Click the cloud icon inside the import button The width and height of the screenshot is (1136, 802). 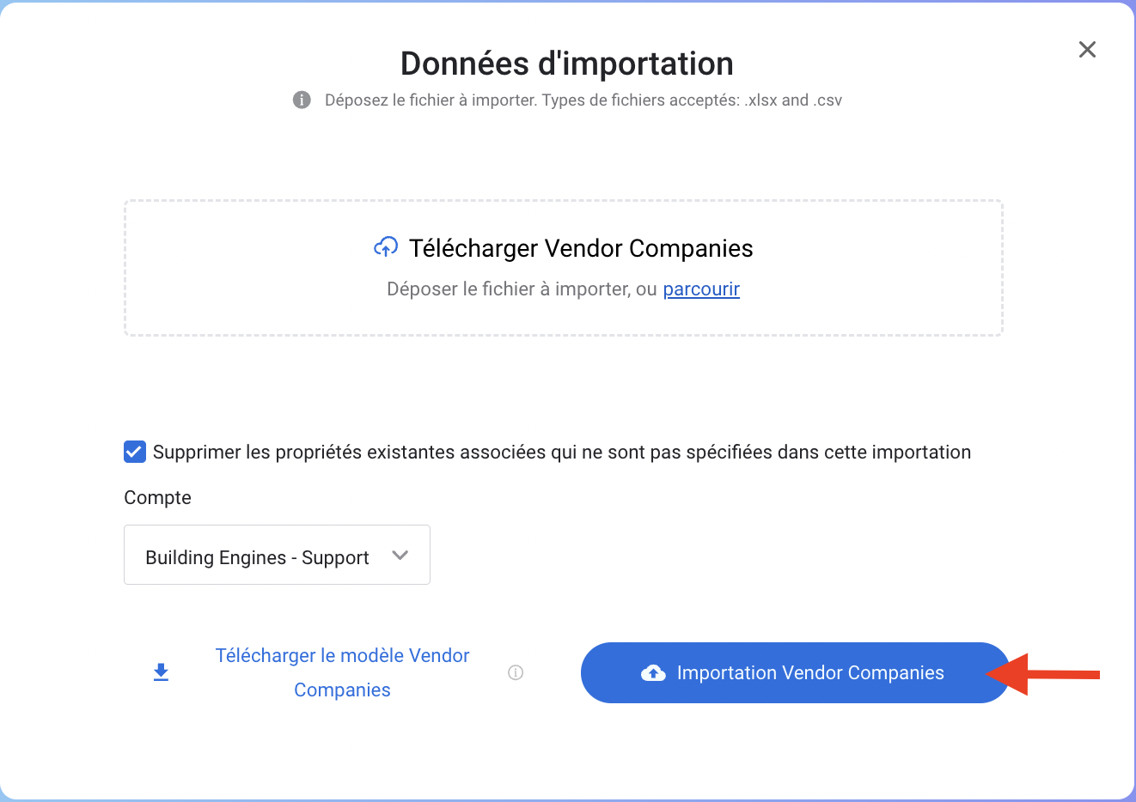[x=653, y=673]
